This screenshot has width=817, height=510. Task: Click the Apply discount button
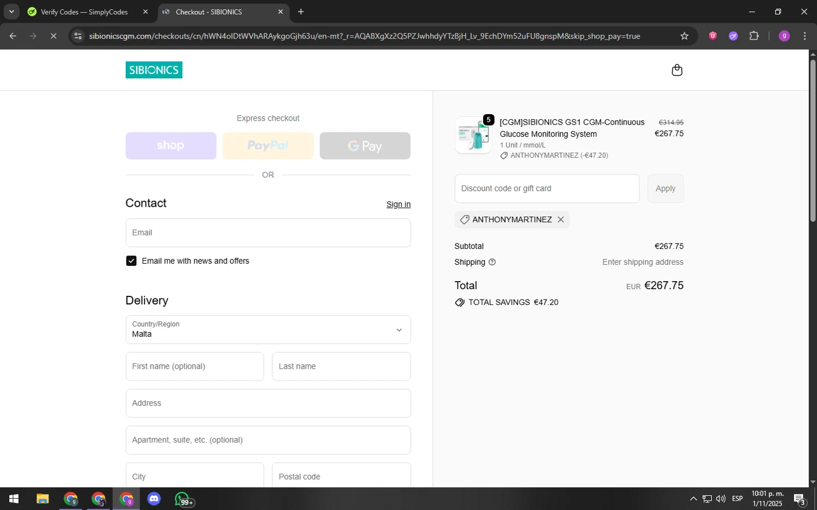coord(666,189)
